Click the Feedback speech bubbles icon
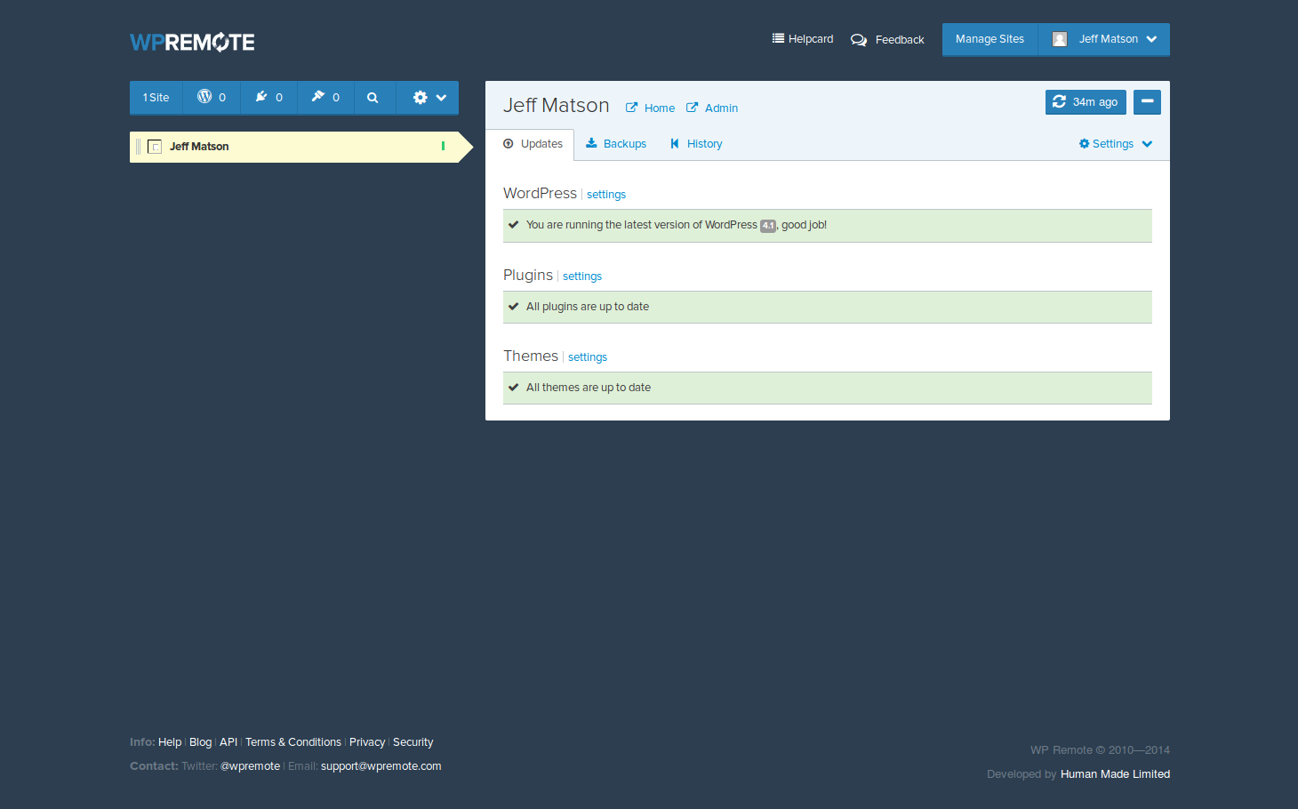The height and width of the screenshot is (809, 1298). (859, 40)
